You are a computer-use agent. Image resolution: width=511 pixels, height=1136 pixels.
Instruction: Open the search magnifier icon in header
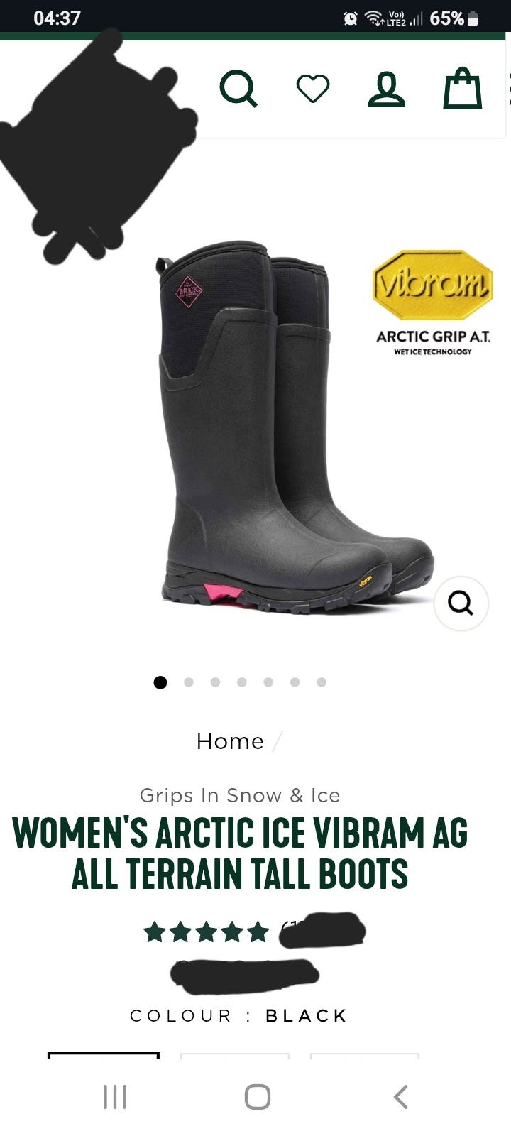tap(238, 88)
